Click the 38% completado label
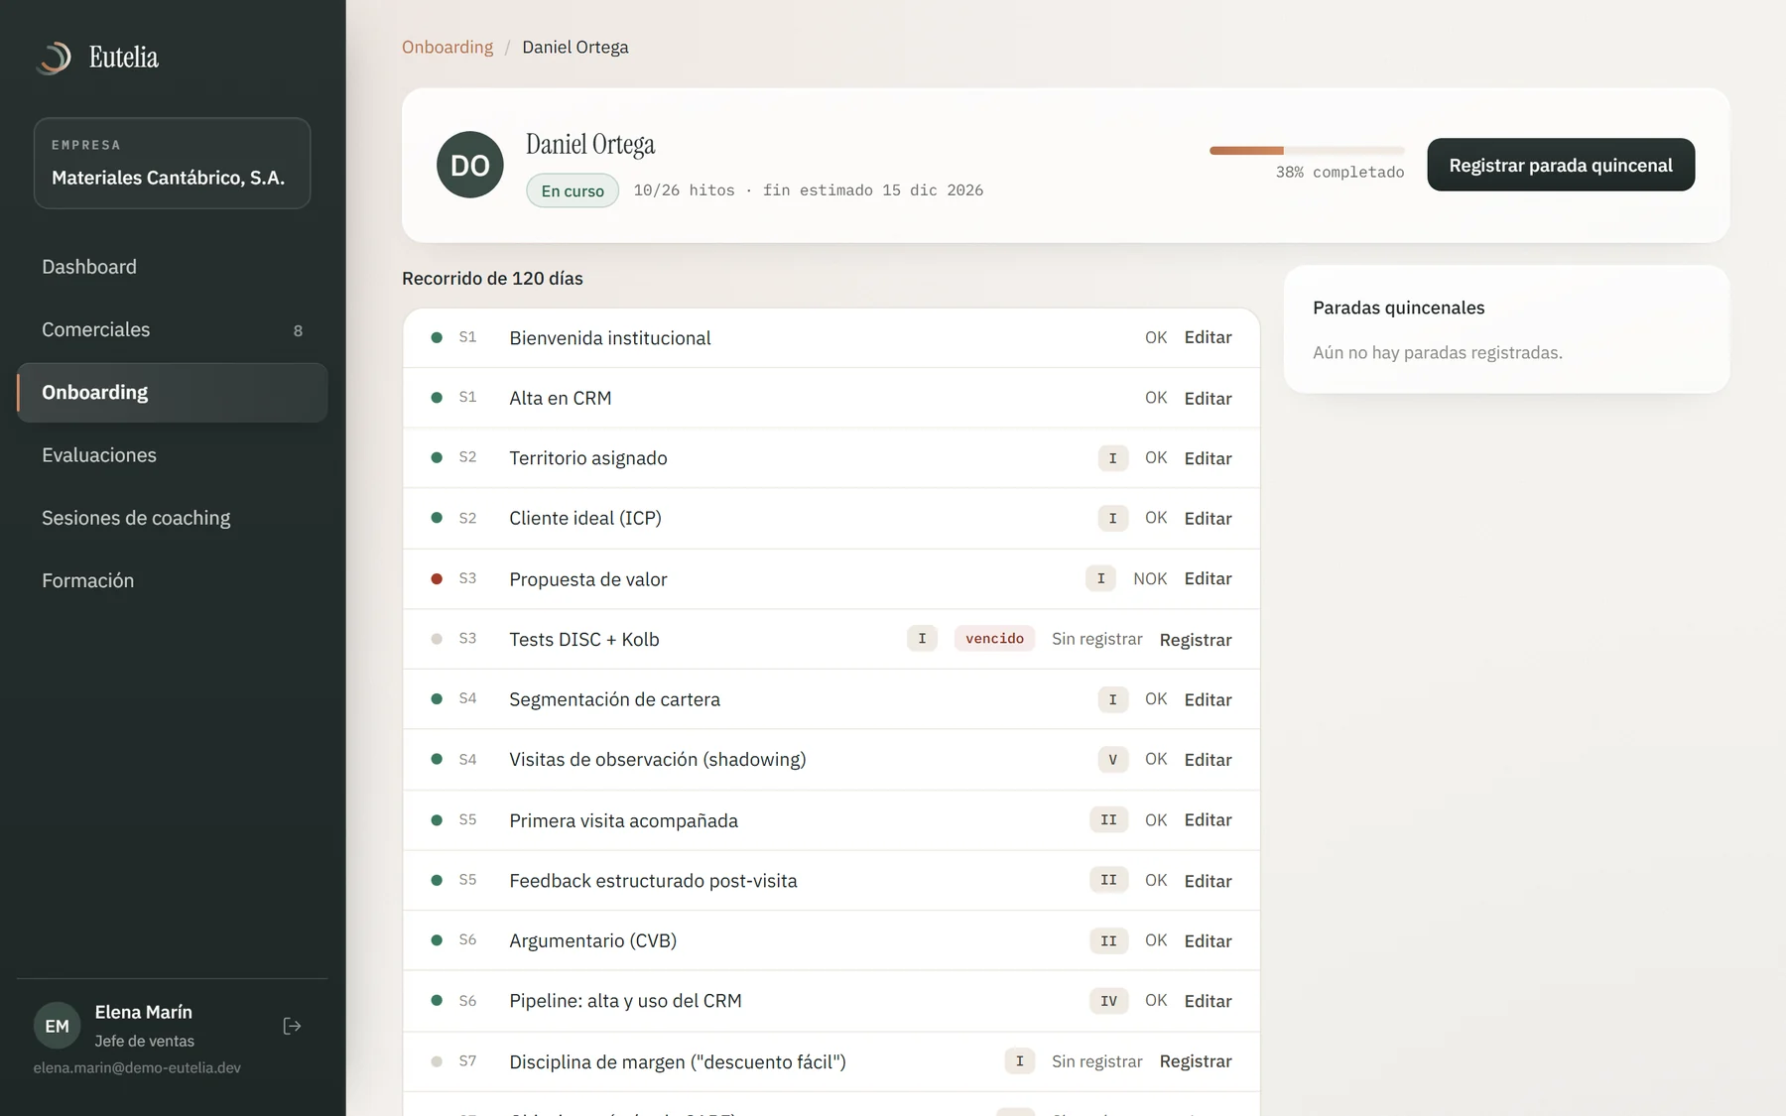The image size is (1786, 1116). (x=1339, y=172)
